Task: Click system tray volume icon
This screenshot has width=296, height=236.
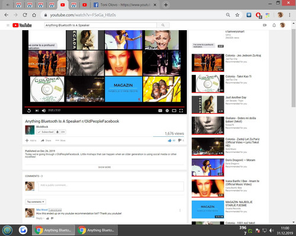Action: point(272,230)
